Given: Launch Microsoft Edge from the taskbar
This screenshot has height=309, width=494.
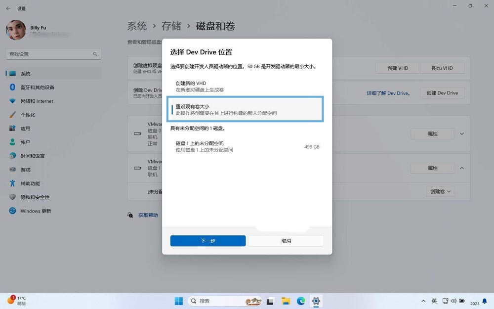Looking at the screenshot, I should 301,301.
